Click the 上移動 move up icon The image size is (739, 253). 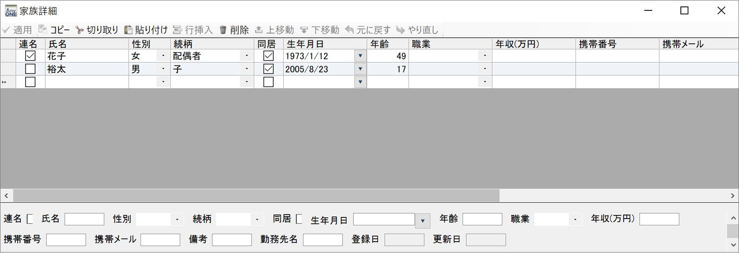(259, 30)
